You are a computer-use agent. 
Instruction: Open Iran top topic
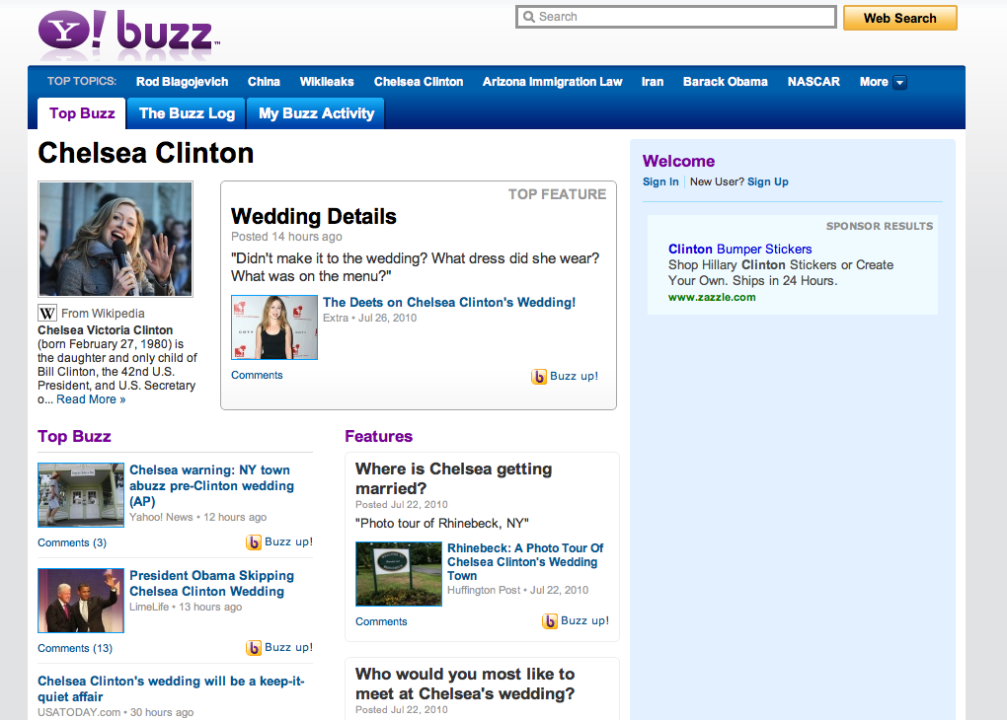click(x=653, y=82)
